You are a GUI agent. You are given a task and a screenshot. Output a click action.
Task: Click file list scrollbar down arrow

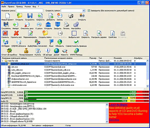147,86
